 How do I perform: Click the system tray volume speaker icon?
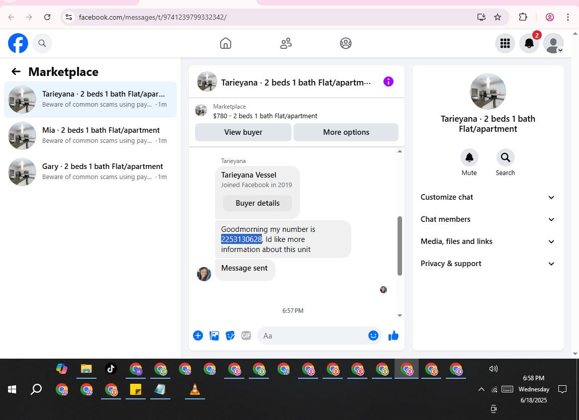tap(494, 369)
